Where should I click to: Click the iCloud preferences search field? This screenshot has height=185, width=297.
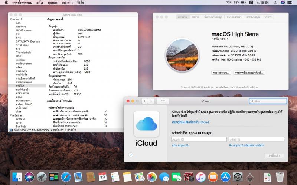268,101
